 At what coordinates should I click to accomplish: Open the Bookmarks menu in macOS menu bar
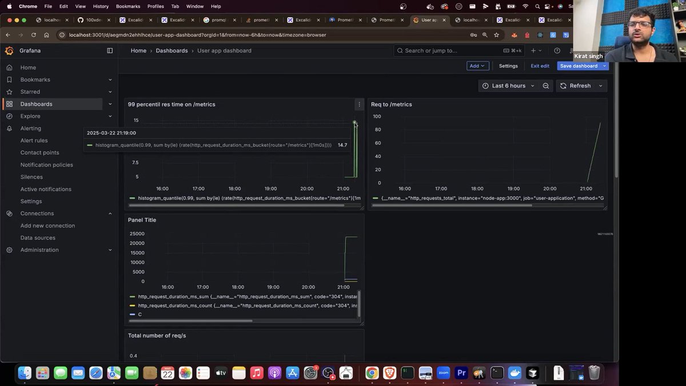pyautogui.click(x=128, y=6)
